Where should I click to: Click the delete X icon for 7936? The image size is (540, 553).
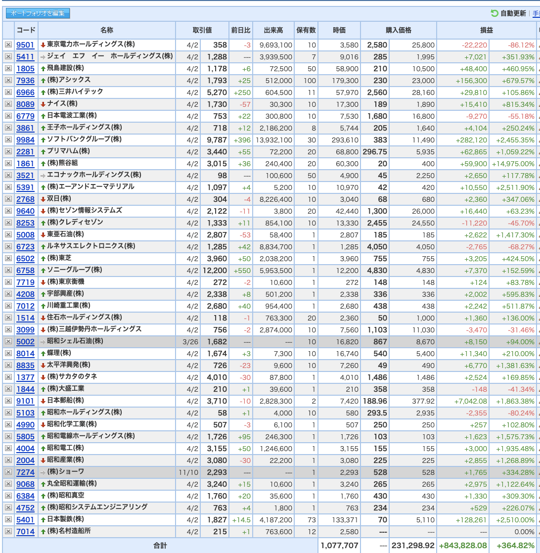click(x=8, y=81)
